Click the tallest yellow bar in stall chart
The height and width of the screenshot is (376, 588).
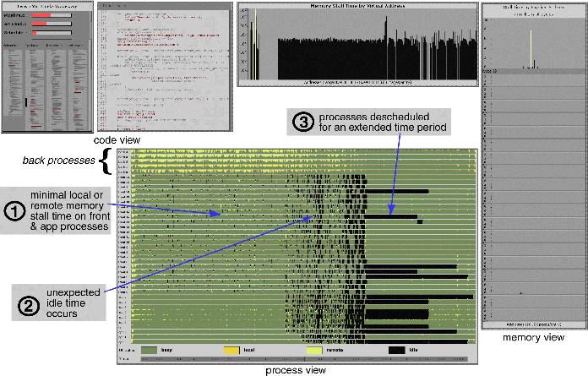click(x=255, y=44)
